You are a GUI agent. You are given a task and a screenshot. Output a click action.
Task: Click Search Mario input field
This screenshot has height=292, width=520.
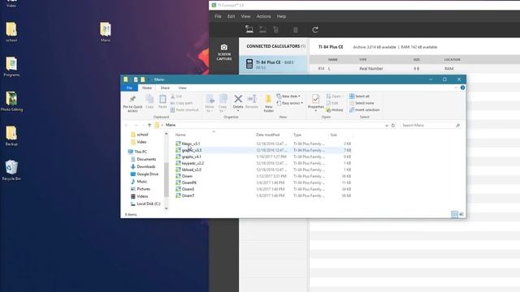(x=431, y=125)
